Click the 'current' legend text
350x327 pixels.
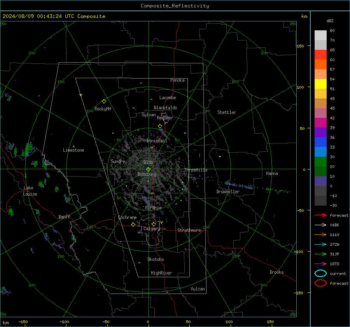(338, 273)
